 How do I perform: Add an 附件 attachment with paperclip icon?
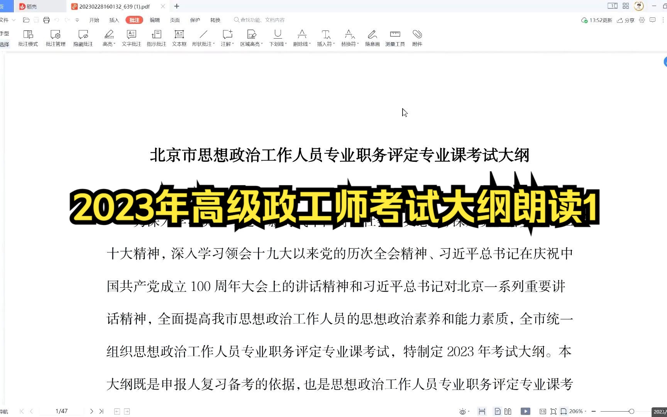(417, 39)
